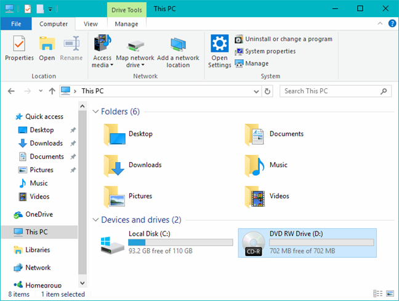Click Local Disk C: usage bar

click(180, 242)
